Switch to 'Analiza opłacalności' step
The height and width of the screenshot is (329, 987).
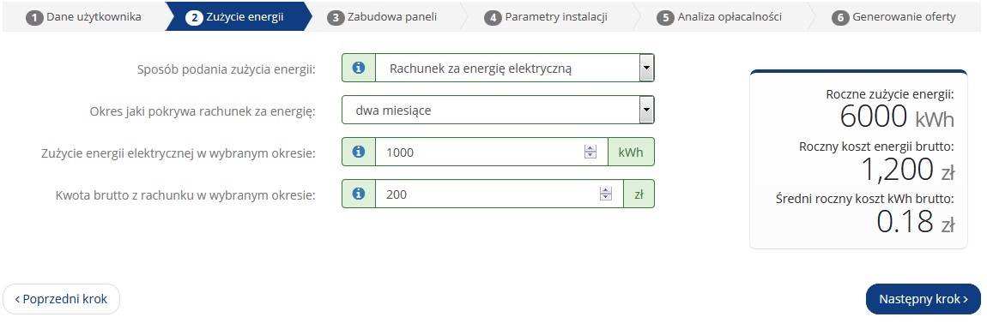click(x=719, y=17)
